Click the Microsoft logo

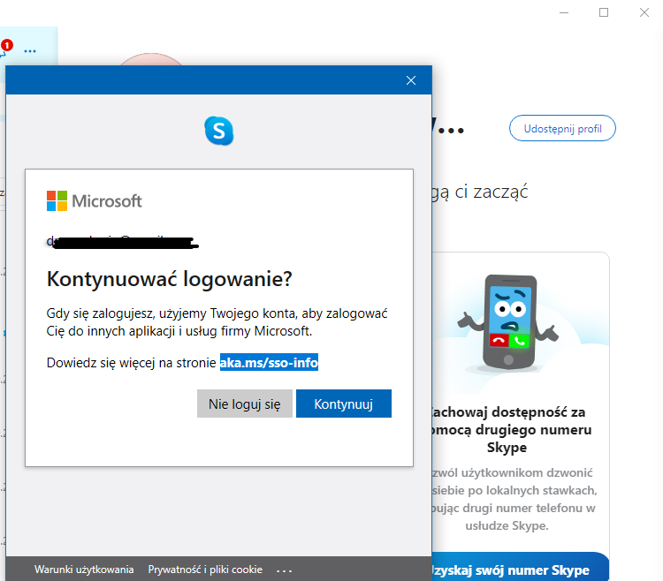click(x=95, y=201)
